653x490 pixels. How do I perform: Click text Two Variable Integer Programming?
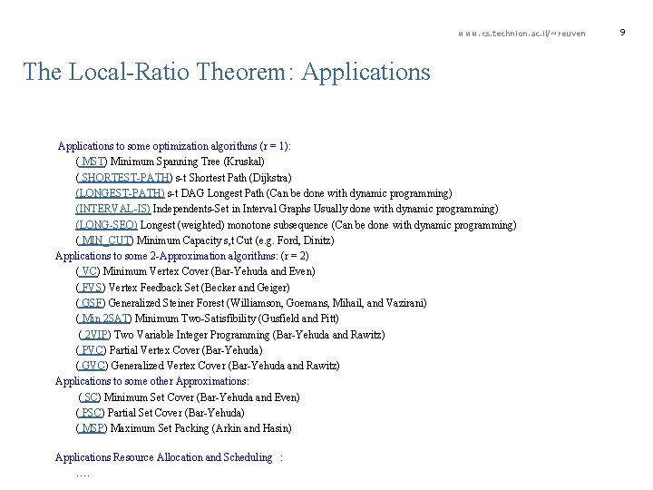pos(192,335)
